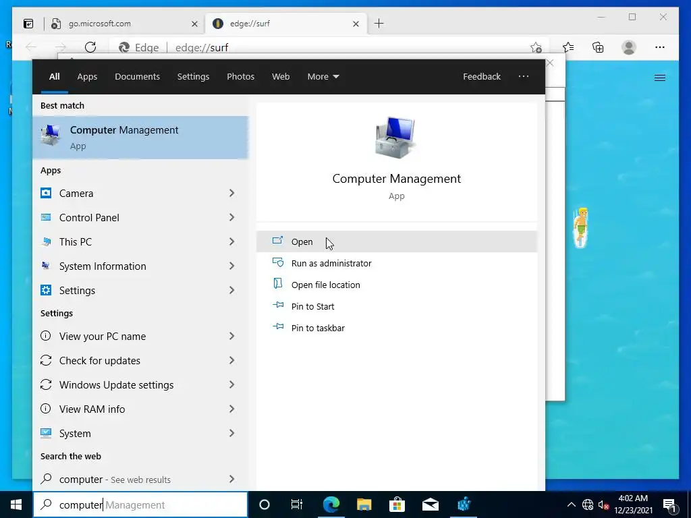Click the Settings gear icon in Apps
Screen dimensions: 691x518
point(46,290)
